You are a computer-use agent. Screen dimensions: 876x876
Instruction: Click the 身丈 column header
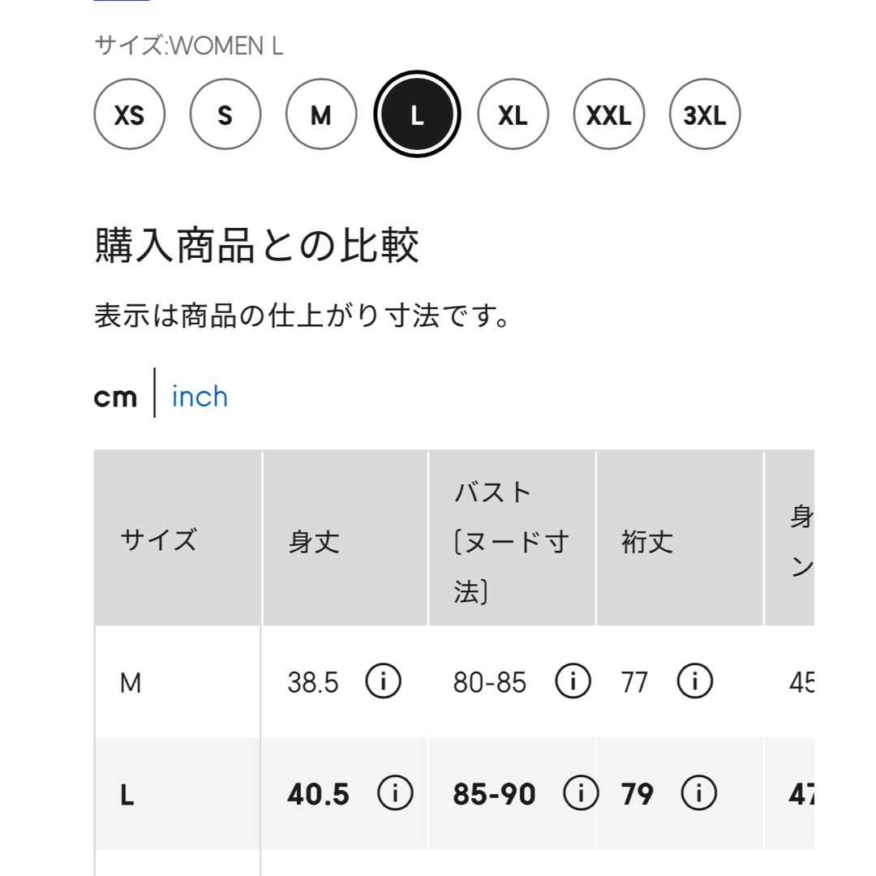(345, 539)
